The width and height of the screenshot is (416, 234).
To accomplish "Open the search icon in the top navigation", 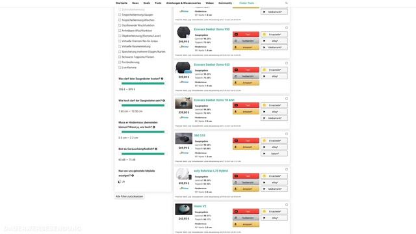I will coord(286,3).
